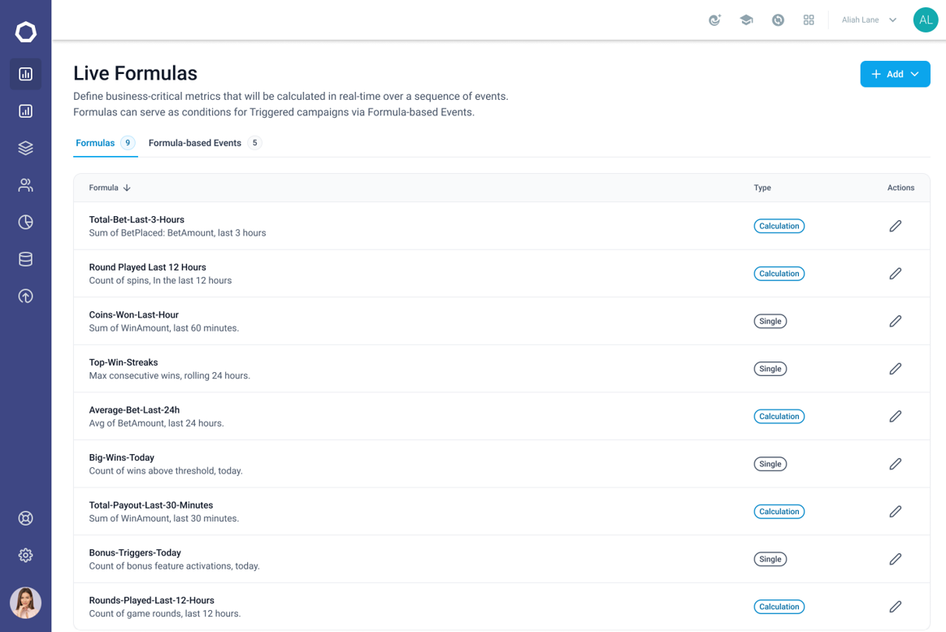
Task: Open the profile photo at sidebar bottom
Action: 25,603
